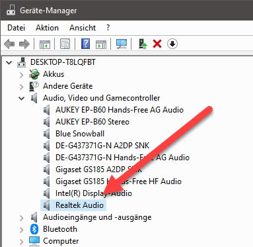The width and height of the screenshot is (253, 247).
Task: Expand the Akkus category
Action: point(22,75)
